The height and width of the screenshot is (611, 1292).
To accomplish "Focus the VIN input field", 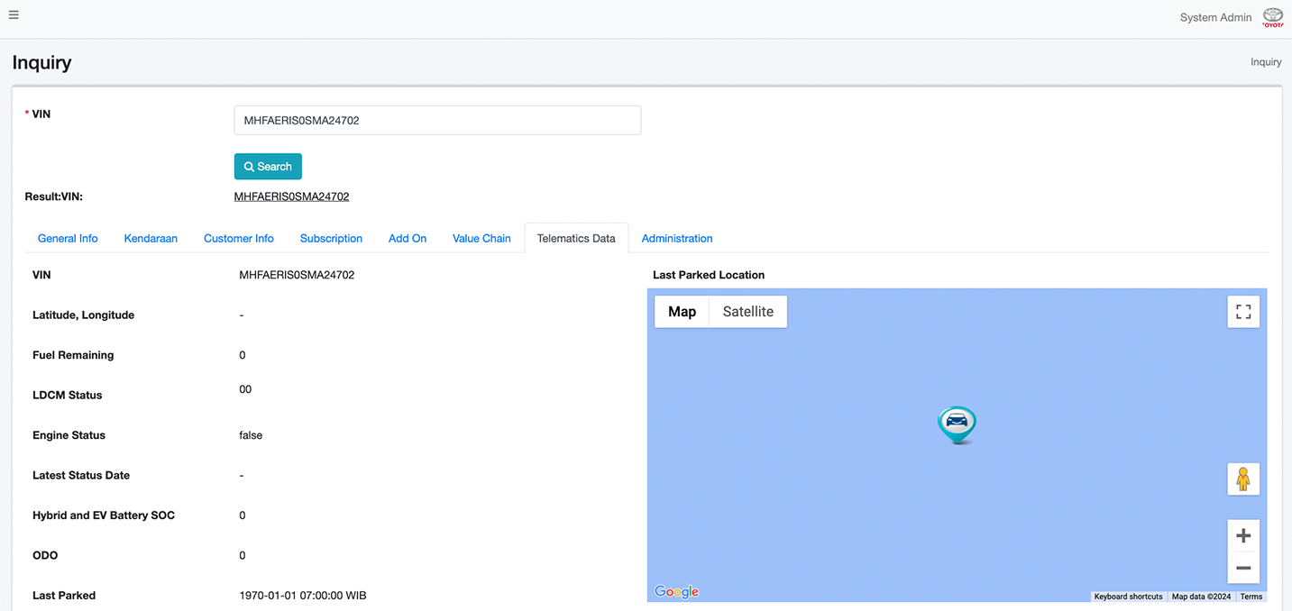I will coord(437,120).
